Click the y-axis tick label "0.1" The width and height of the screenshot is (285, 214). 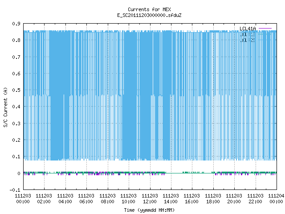point(16,156)
